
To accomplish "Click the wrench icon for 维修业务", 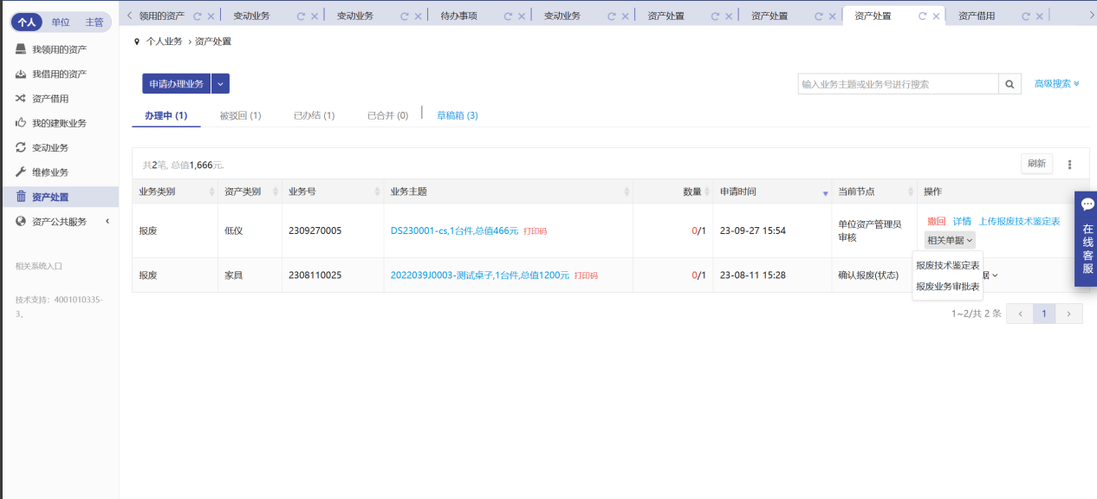I will pos(21,172).
